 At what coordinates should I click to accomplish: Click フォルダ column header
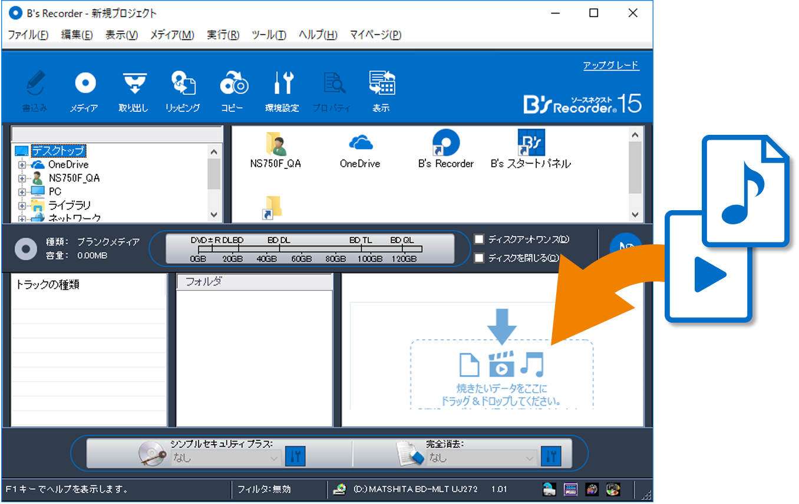pyautogui.click(x=255, y=282)
